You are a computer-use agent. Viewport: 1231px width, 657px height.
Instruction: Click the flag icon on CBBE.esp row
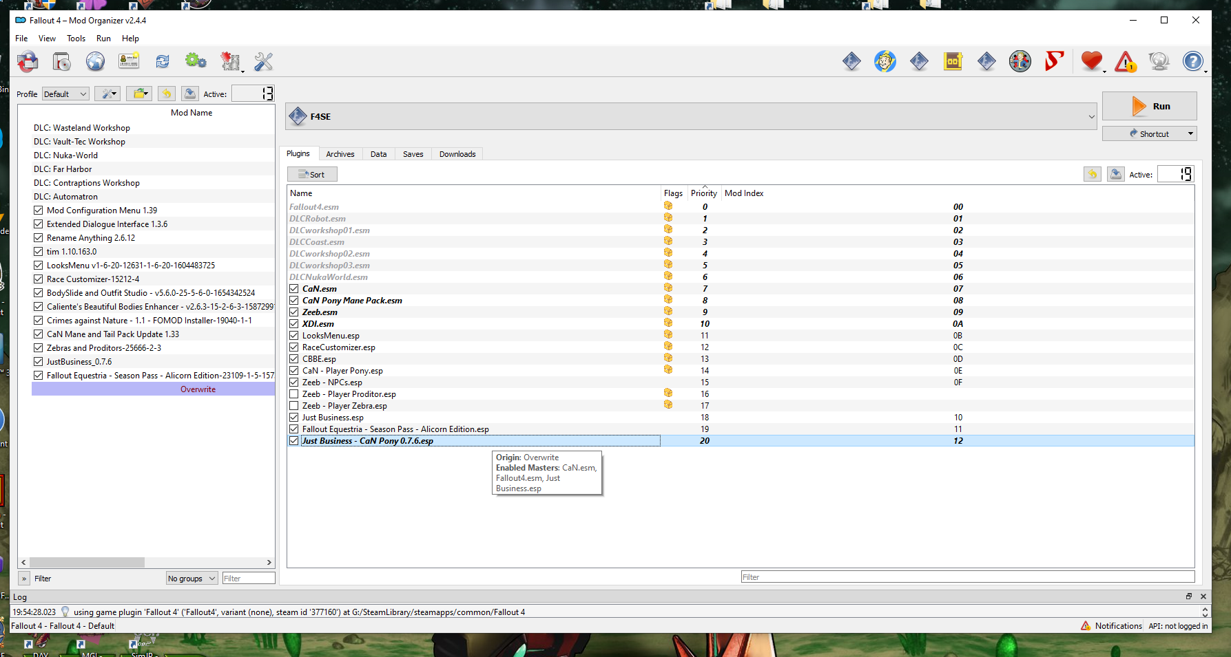pyautogui.click(x=668, y=358)
